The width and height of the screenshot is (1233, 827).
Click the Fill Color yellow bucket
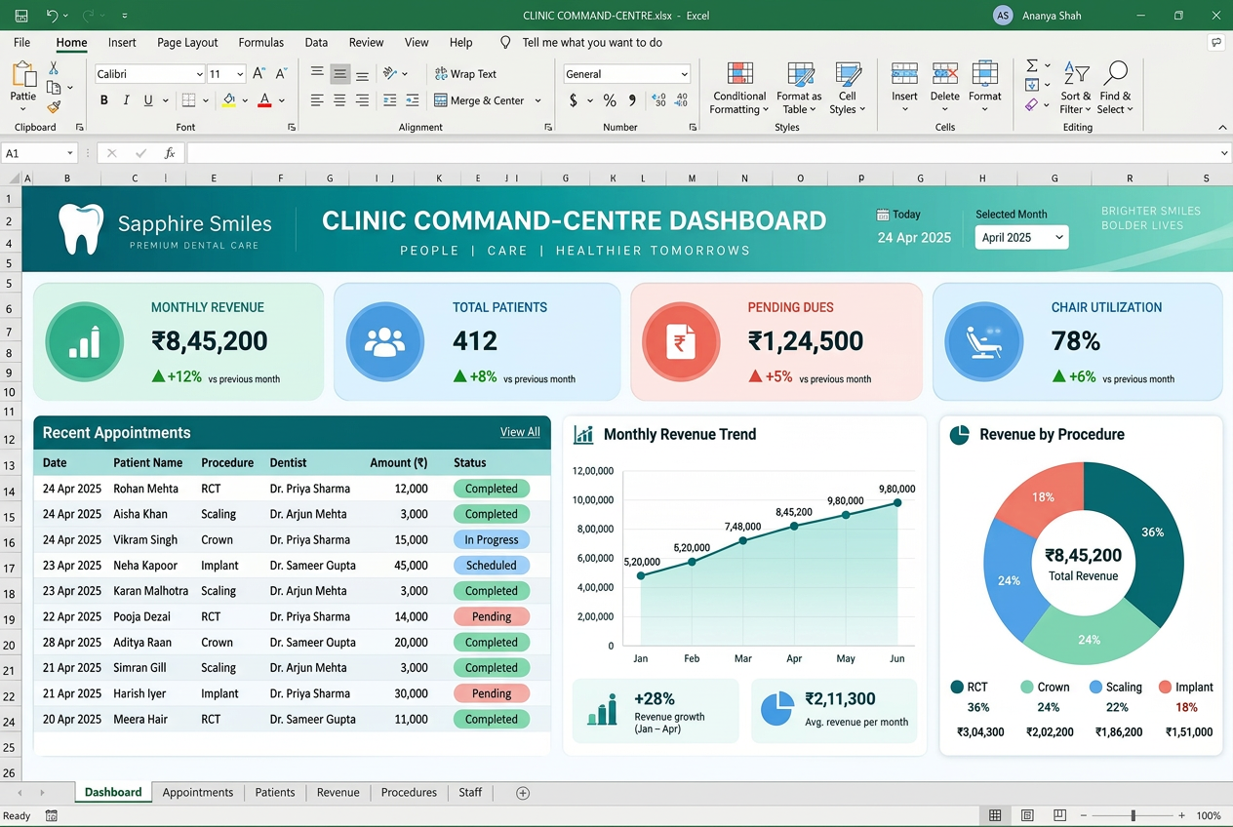click(228, 100)
